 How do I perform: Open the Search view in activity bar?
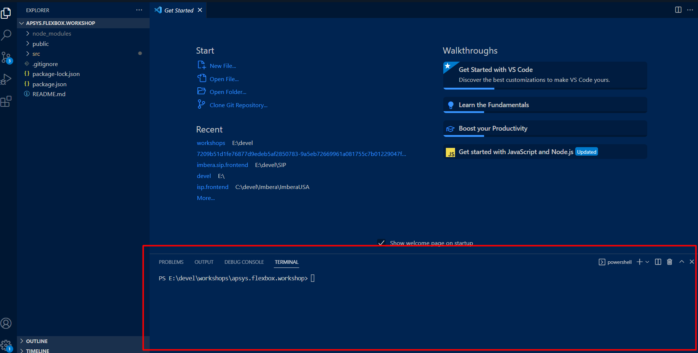(x=6, y=35)
